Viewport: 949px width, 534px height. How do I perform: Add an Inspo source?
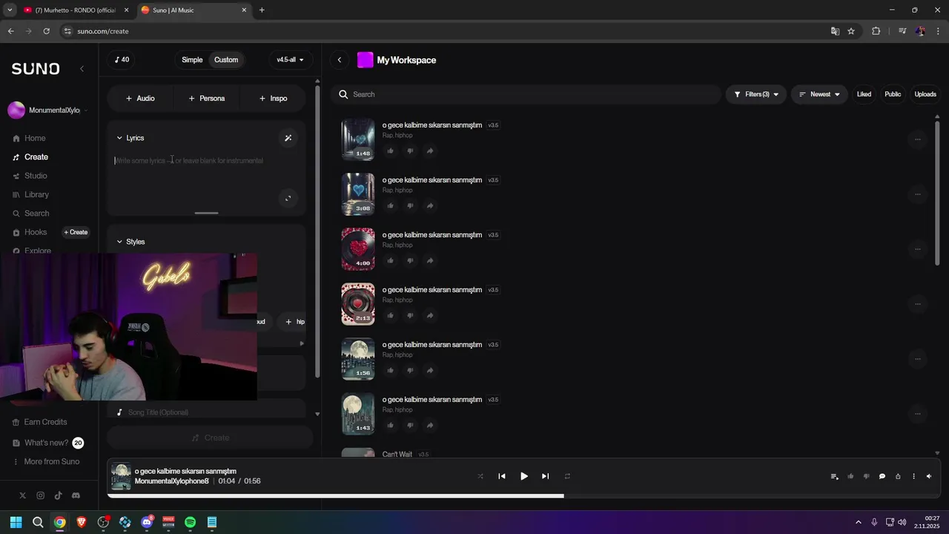(273, 98)
